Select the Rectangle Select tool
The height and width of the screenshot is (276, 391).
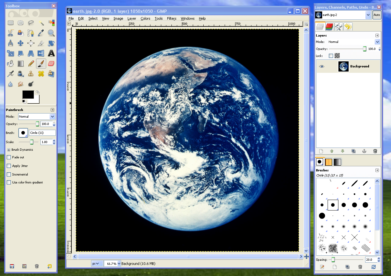point(11,23)
